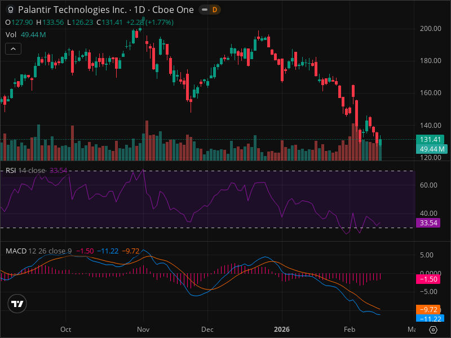
Task: Click the 160.00 price axis level
Action: (430, 93)
